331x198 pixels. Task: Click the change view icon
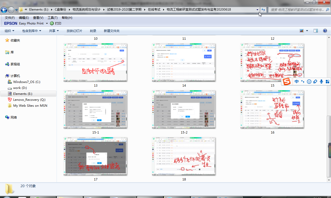click(302, 31)
